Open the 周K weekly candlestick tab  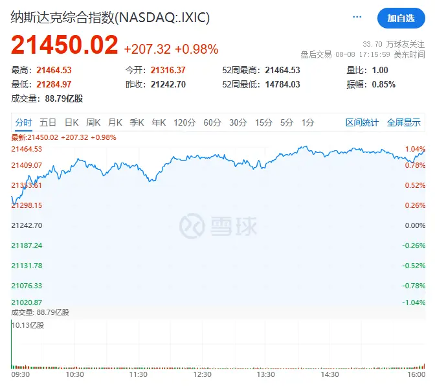[93, 122]
